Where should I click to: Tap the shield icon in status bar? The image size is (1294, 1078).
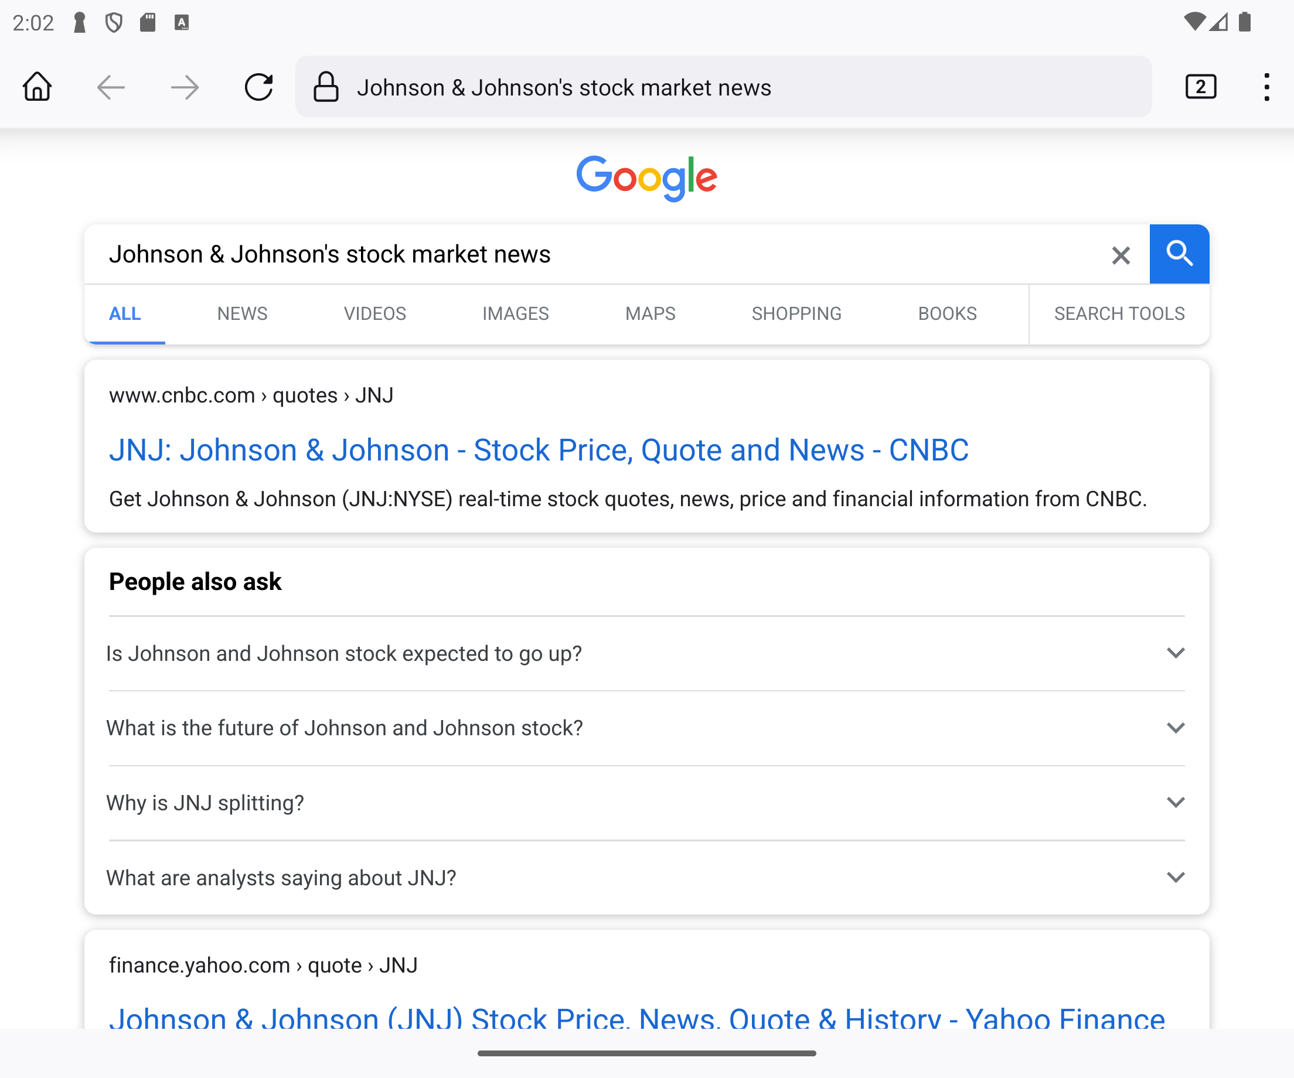pyautogui.click(x=114, y=23)
